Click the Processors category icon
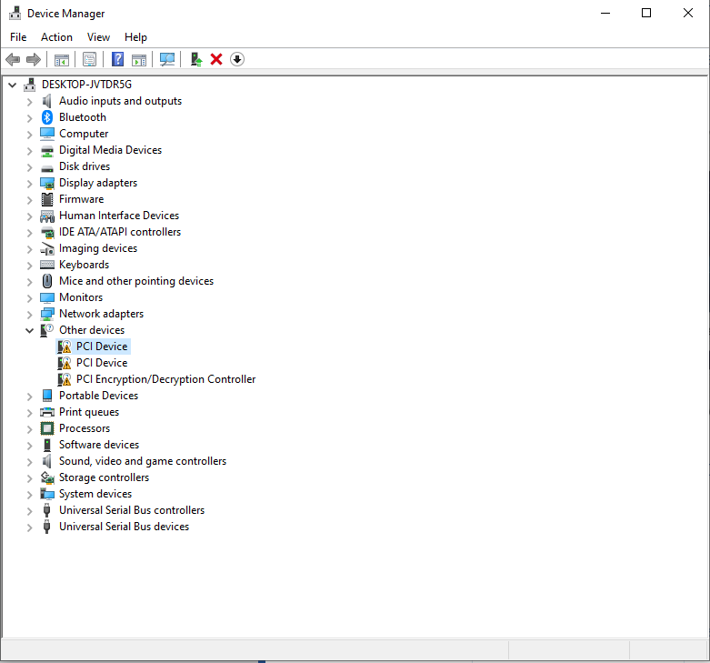The width and height of the screenshot is (710, 663). (47, 428)
